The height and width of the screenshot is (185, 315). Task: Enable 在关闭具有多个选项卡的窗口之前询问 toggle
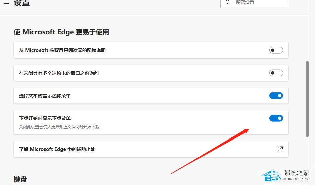pos(276,73)
